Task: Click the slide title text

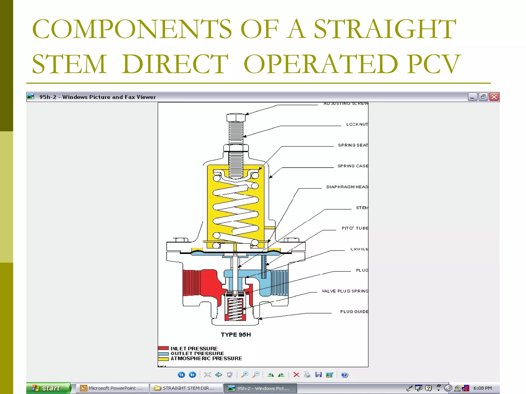Action: (246, 46)
